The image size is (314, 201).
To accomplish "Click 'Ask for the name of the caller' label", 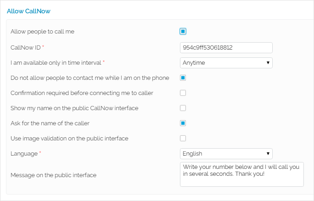I will click(x=50, y=123).
